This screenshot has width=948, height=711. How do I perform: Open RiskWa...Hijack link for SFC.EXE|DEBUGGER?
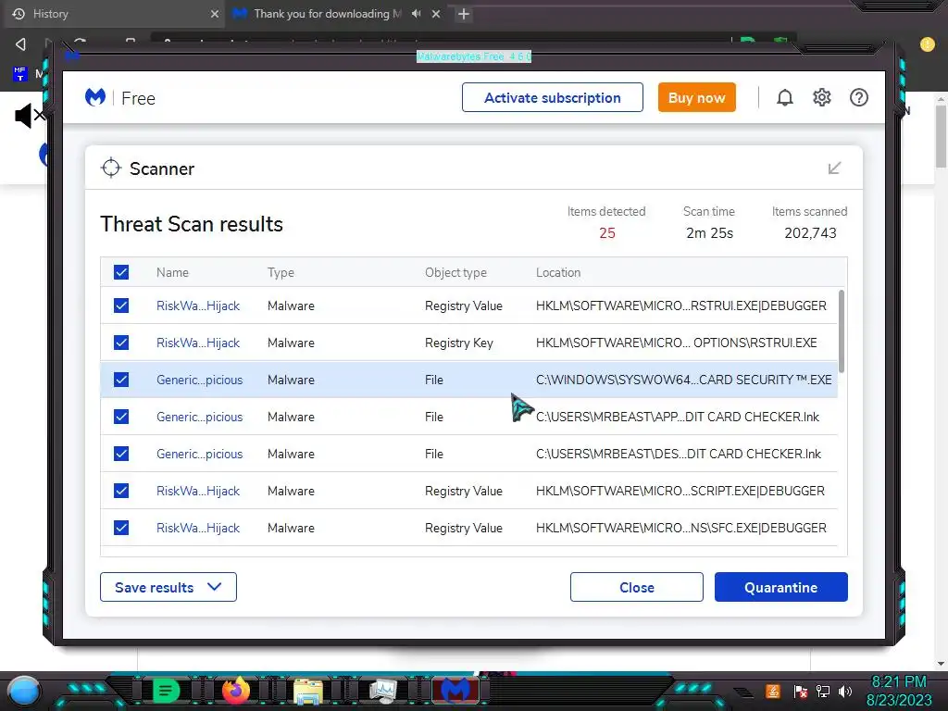coord(198,528)
